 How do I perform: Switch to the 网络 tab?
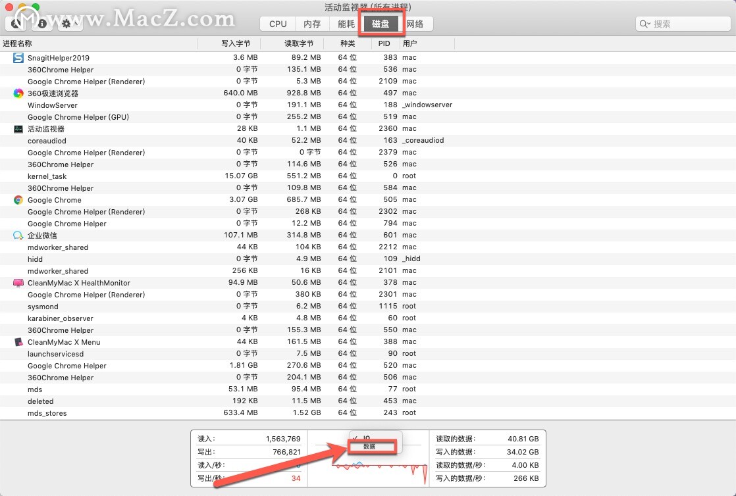[415, 24]
